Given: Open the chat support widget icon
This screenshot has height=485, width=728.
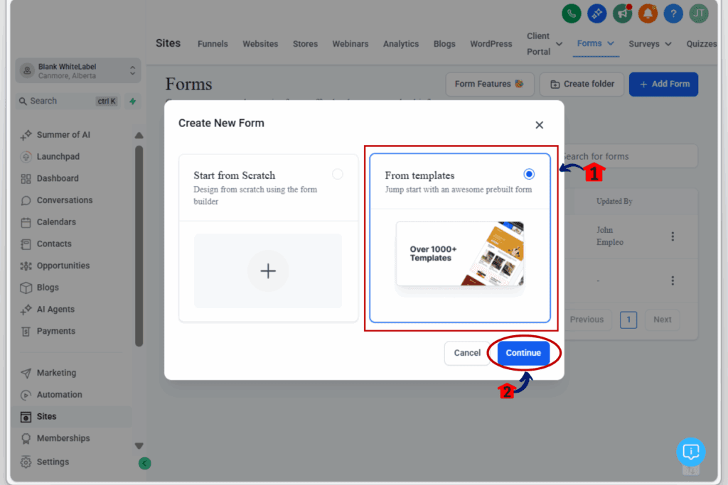Looking at the screenshot, I should point(690,452).
